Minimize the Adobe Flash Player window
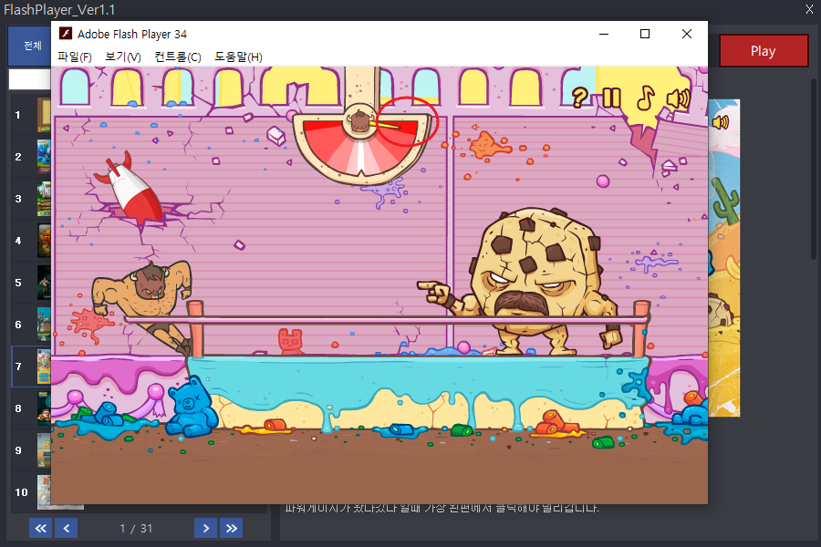This screenshot has height=547, width=821. 604,34
